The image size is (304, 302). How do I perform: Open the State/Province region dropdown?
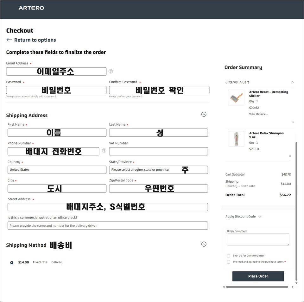pos(158,170)
